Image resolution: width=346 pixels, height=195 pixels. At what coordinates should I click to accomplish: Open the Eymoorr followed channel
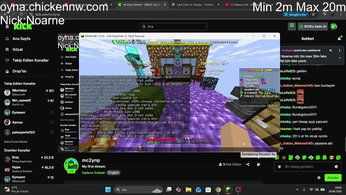tap(29, 112)
